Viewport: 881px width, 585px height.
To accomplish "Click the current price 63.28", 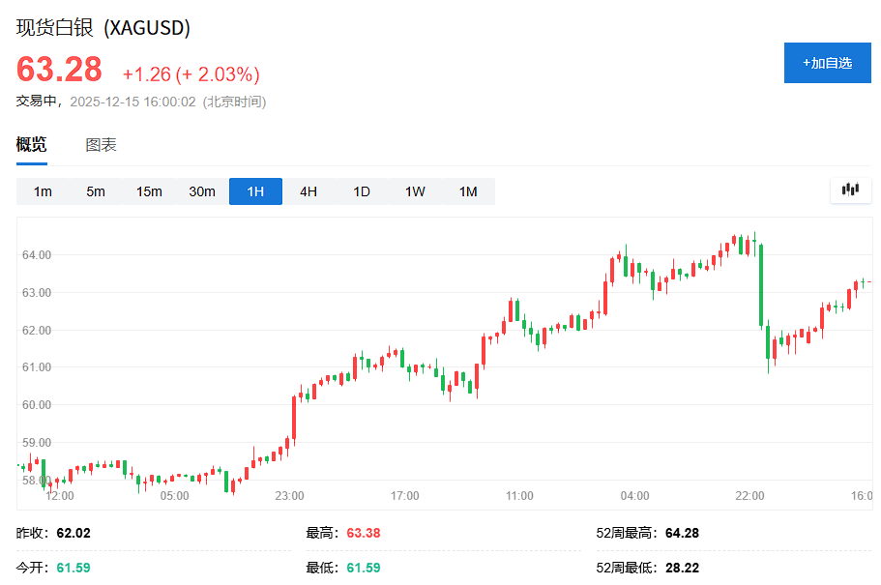I will (x=57, y=69).
